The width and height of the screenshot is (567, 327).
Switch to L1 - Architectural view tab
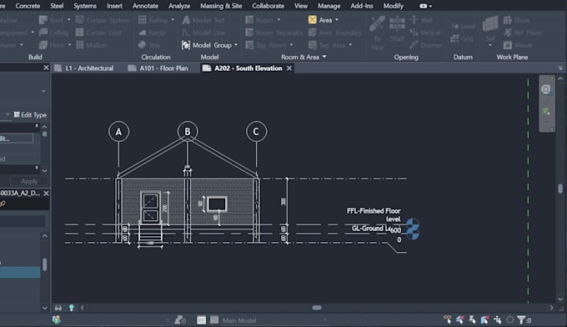coord(84,68)
